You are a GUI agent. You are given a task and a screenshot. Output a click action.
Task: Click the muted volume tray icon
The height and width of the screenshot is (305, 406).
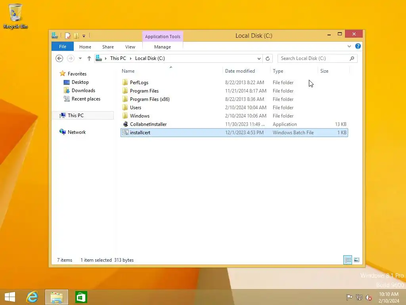(368, 297)
